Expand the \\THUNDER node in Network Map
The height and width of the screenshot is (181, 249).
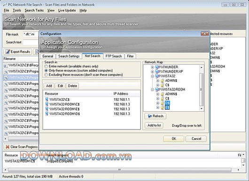tap(152, 67)
